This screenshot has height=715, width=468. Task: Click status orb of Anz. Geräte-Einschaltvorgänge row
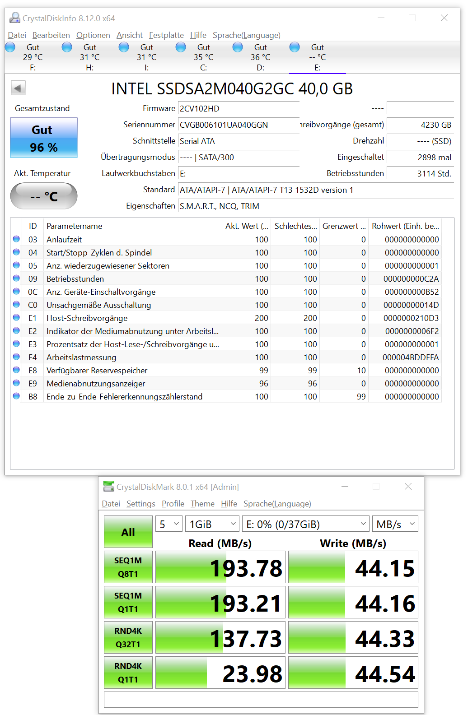click(16, 291)
